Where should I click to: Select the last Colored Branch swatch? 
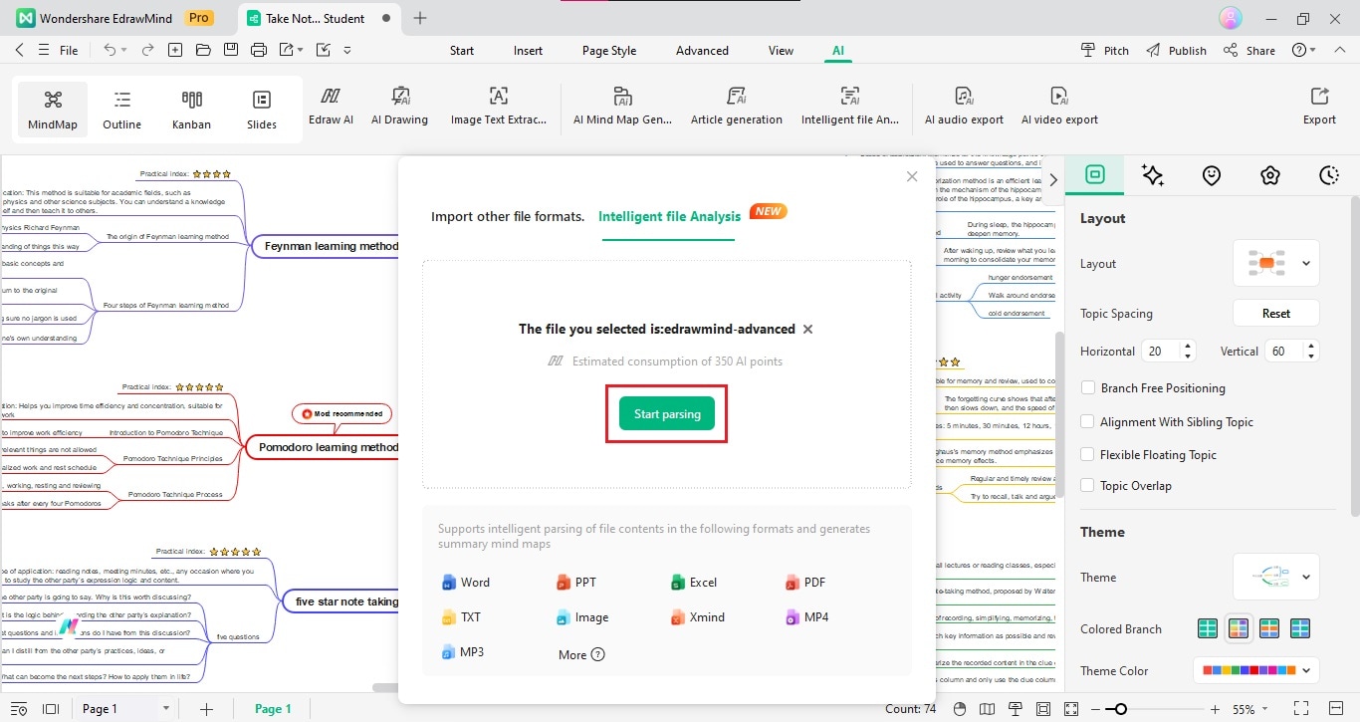(1299, 629)
